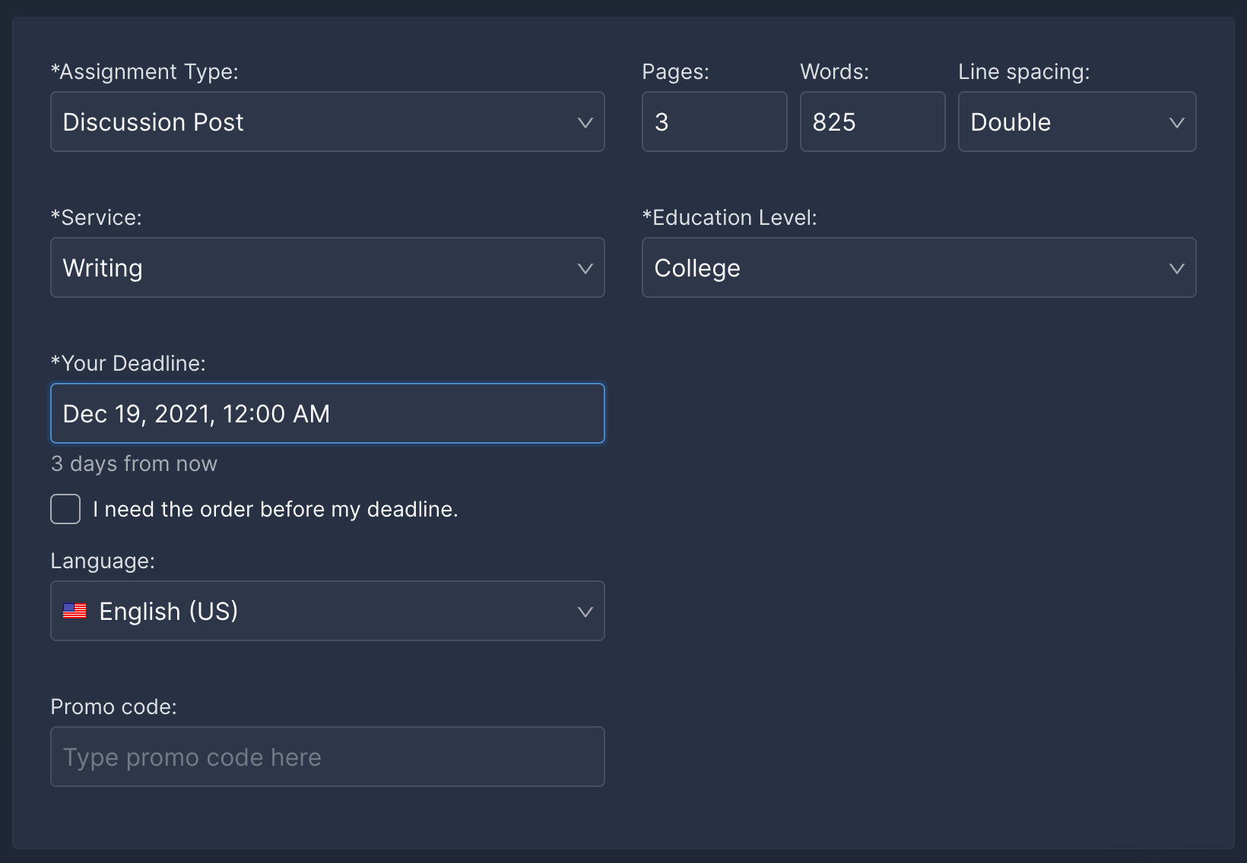Click the Pages field showing 3
Viewport: 1247px width, 863px height.
tap(714, 122)
